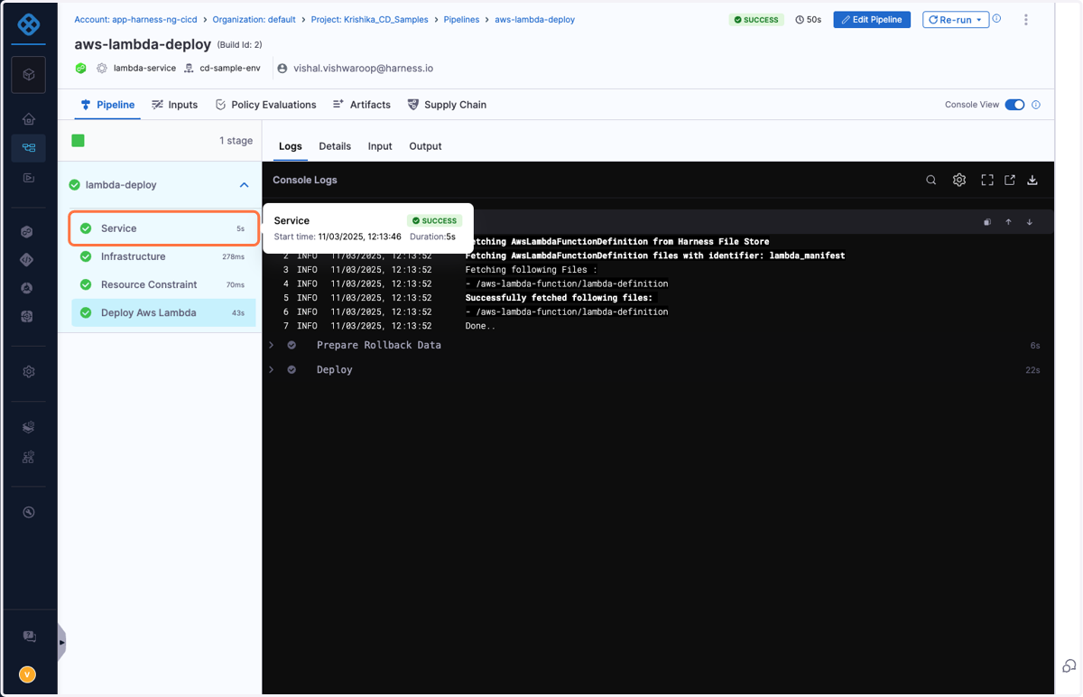Expand console logs to full screen
Image resolution: width=1083 pixels, height=697 pixels.
click(x=987, y=181)
